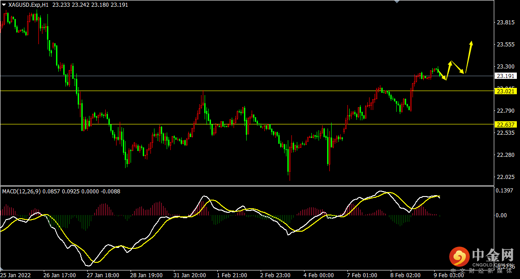Click the 27 Jan 18:00 time label
The width and height of the screenshot is (520, 279).
103,275
